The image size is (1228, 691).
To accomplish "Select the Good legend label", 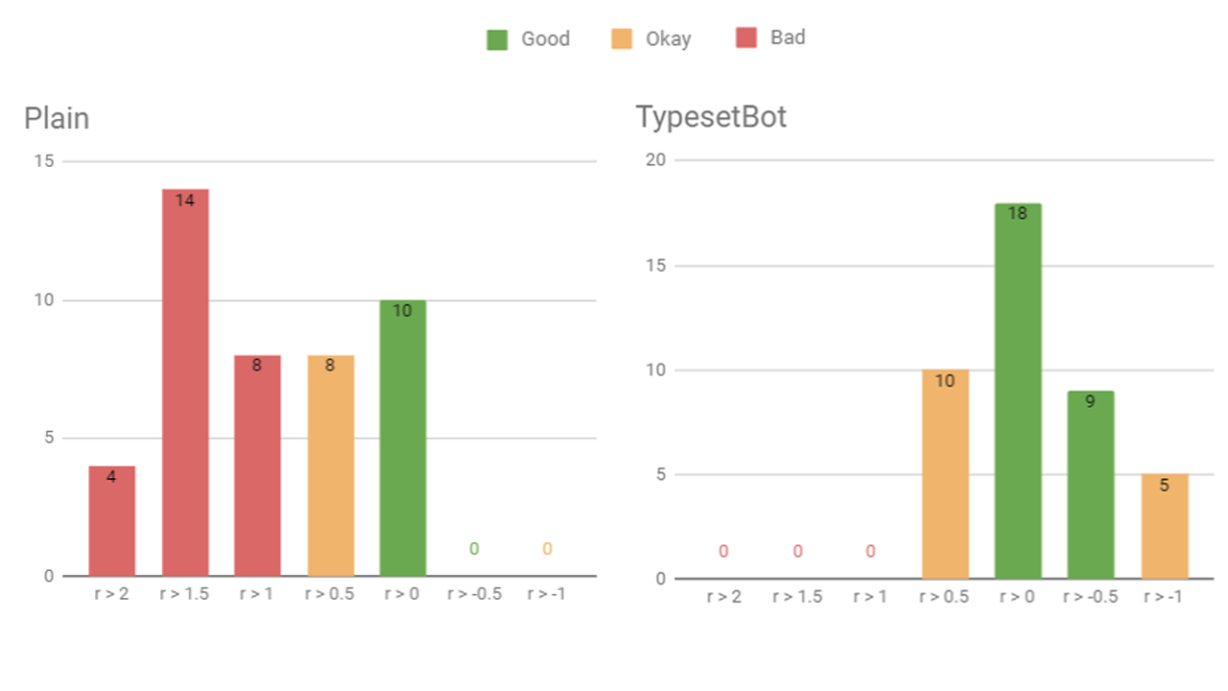I will [545, 39].
